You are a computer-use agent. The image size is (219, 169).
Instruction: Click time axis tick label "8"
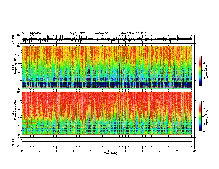click(x=160, y=151)
